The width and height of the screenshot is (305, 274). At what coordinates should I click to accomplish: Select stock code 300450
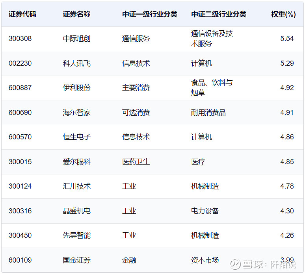click(x=20, y=235)
